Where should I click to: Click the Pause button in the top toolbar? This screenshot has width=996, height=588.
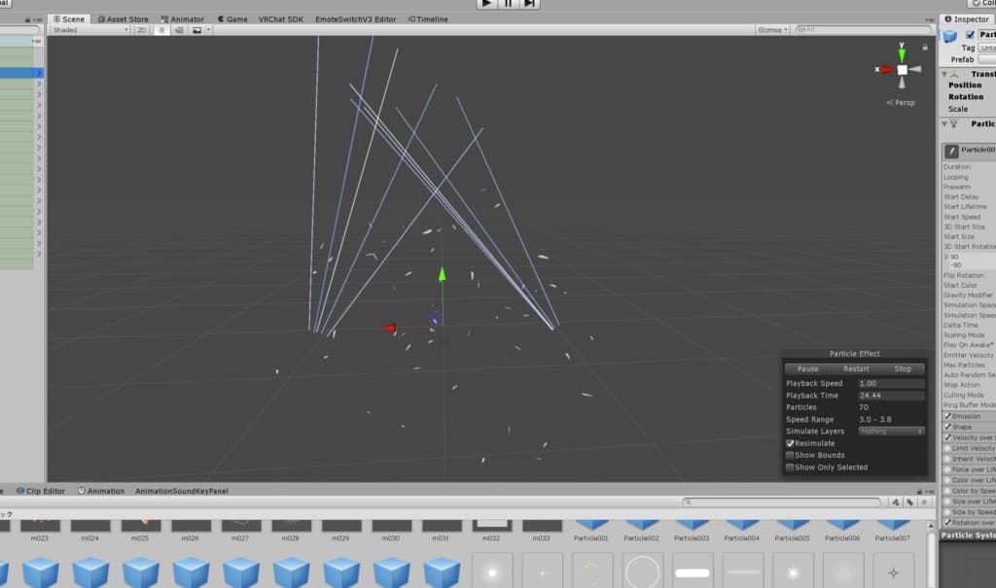tap(508, 3)
